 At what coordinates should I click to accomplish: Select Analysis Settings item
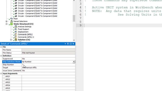[x=25, y=27]
